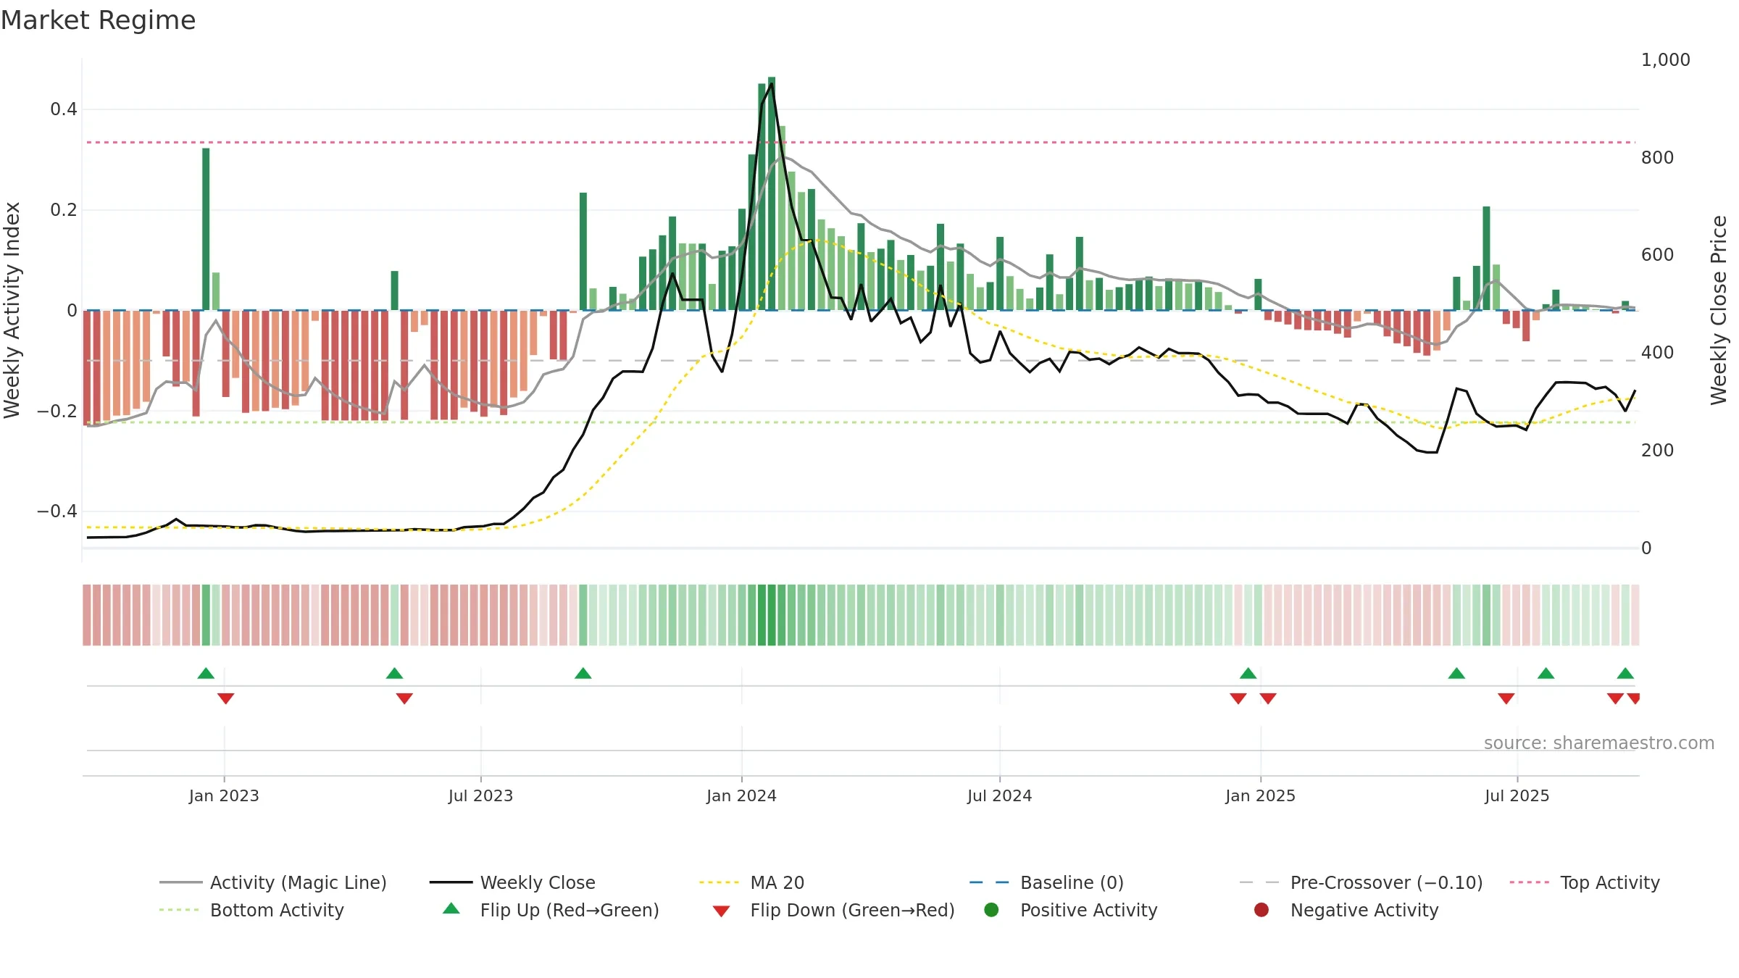Toggle the Flip Down (Green→Red) legend entry
Image resolution: width=1739 pixels, height=978 pixels.
tap(833, 910)
